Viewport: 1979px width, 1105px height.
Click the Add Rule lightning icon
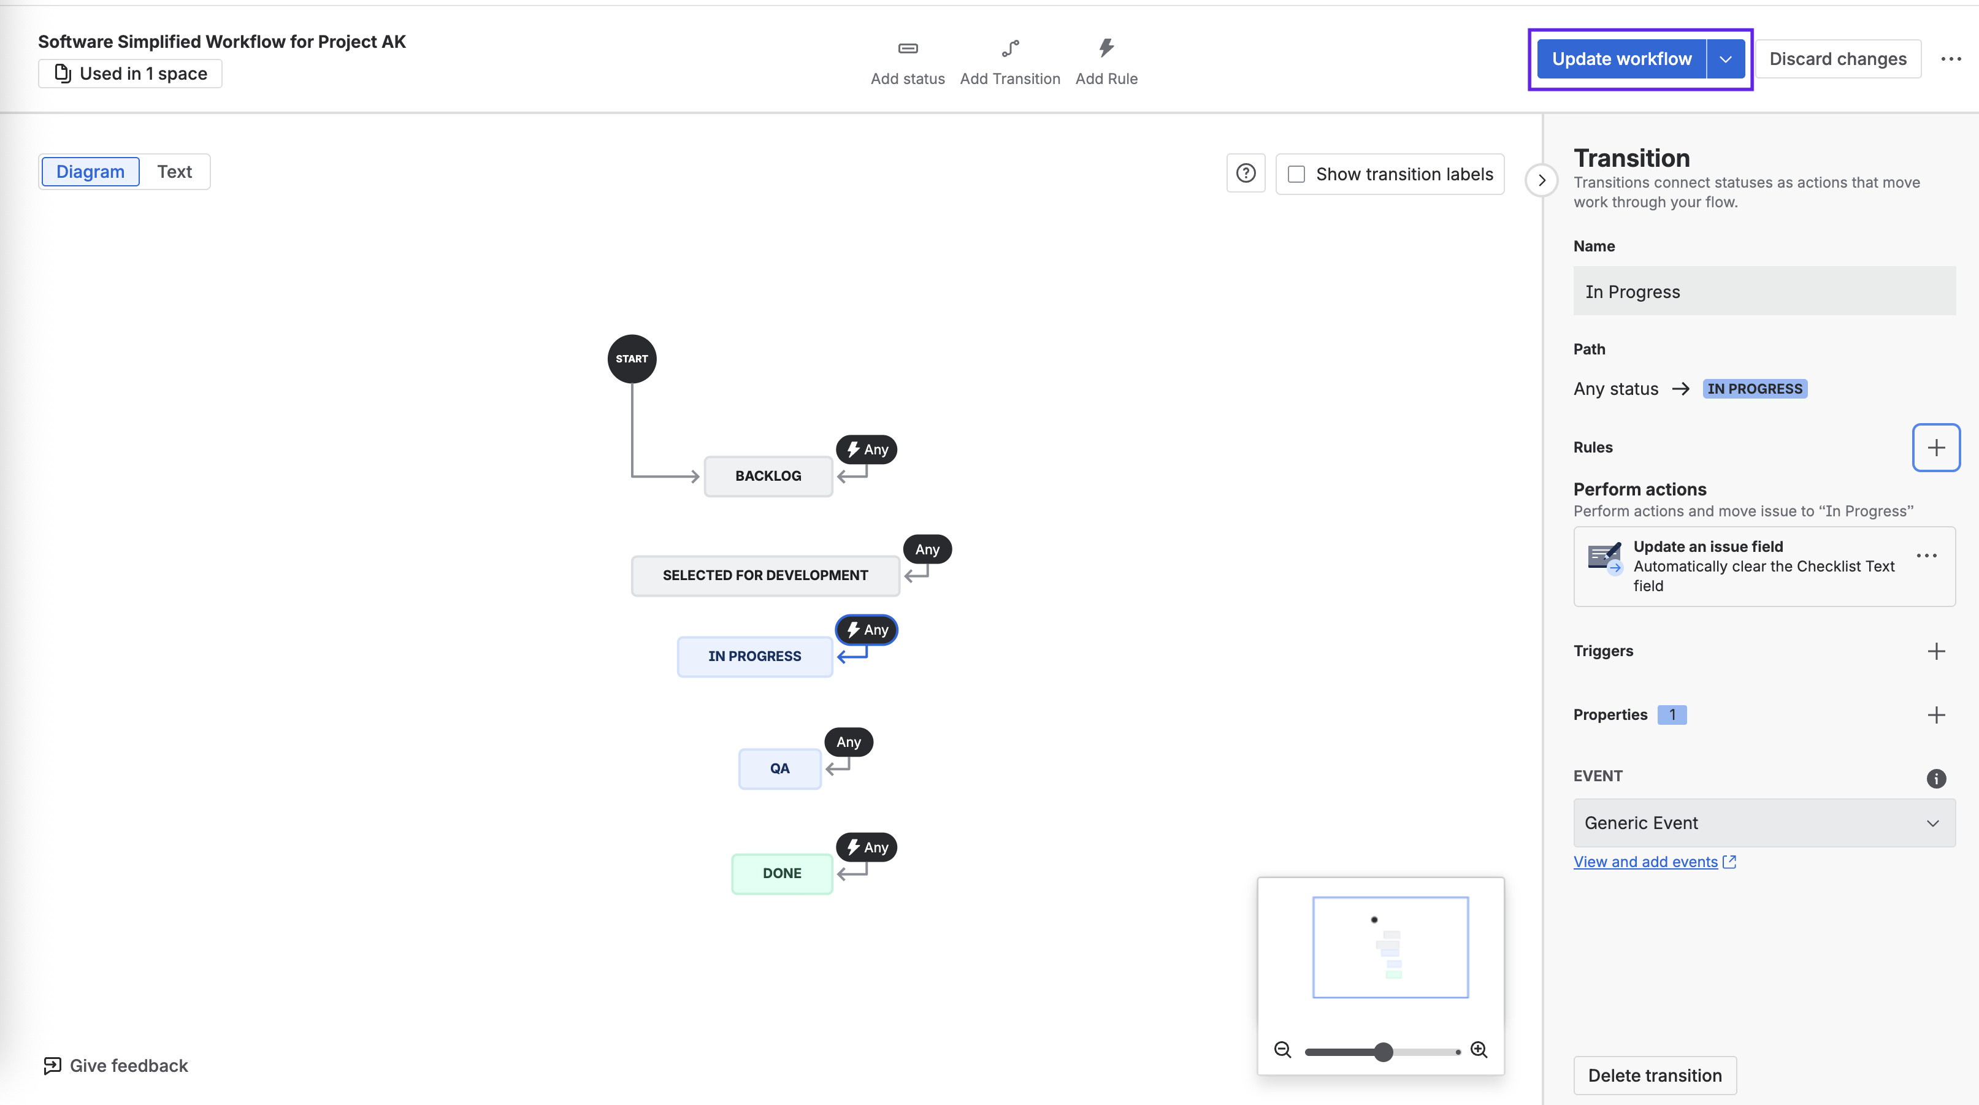pos(1106,48)
